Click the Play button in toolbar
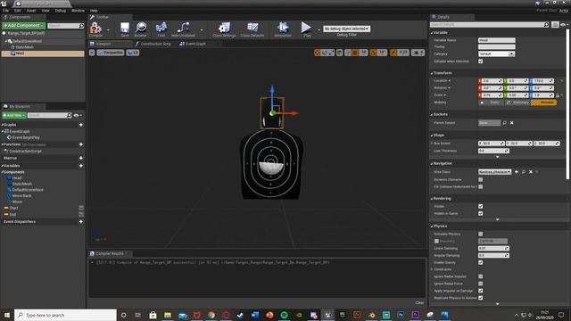The height and width of the screenshot is (321, 571). [307, 29]
